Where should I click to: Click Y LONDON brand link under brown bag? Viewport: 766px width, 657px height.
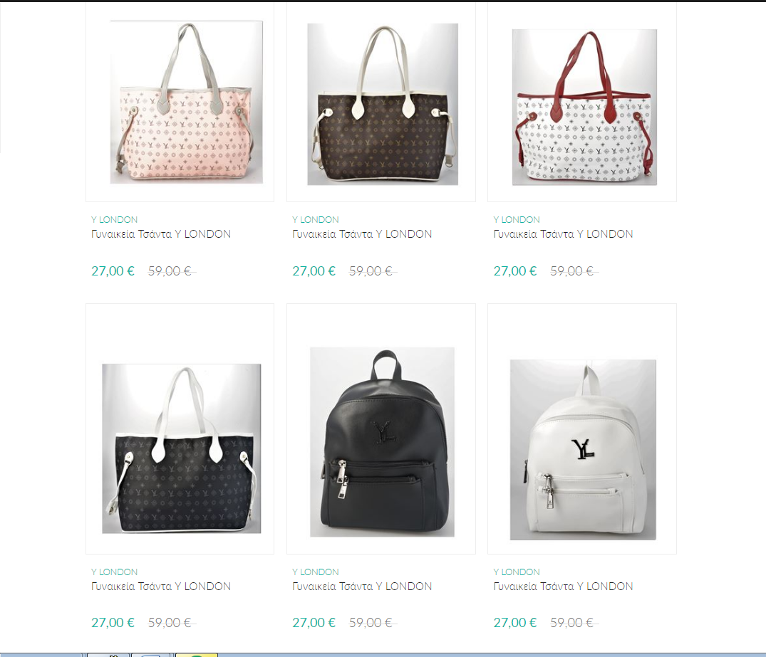(316, 220)
